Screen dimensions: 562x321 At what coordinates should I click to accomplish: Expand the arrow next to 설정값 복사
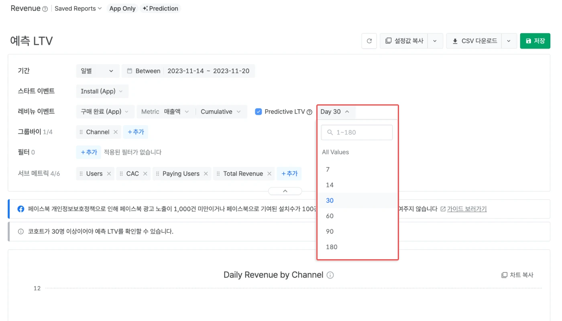tap(435, 41)
